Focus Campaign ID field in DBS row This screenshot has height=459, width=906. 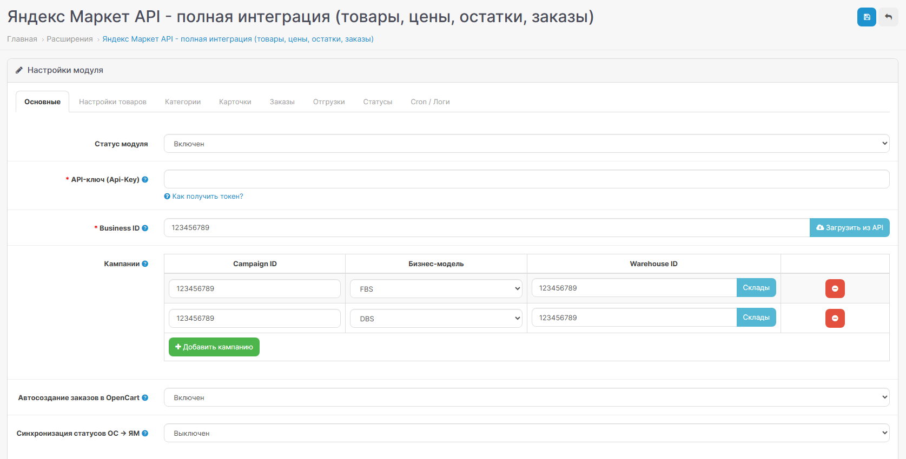click(255, 319)
